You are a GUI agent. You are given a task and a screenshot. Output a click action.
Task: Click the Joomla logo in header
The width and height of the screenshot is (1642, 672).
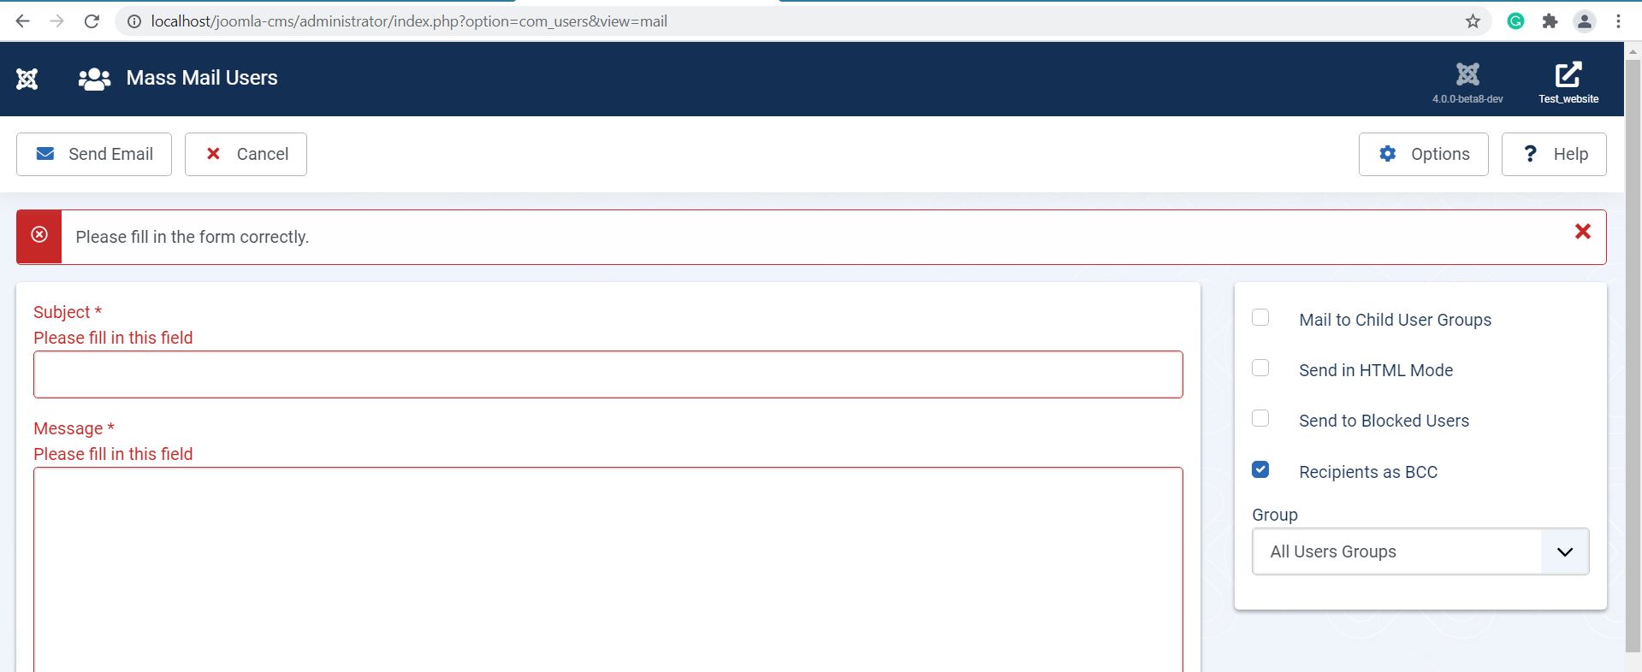point(27,79)
